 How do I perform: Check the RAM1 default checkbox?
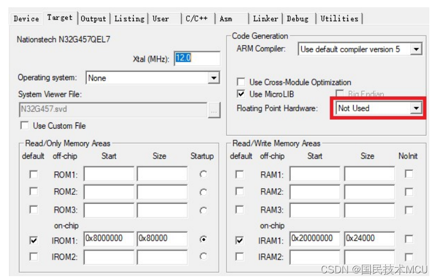point(239,175)
